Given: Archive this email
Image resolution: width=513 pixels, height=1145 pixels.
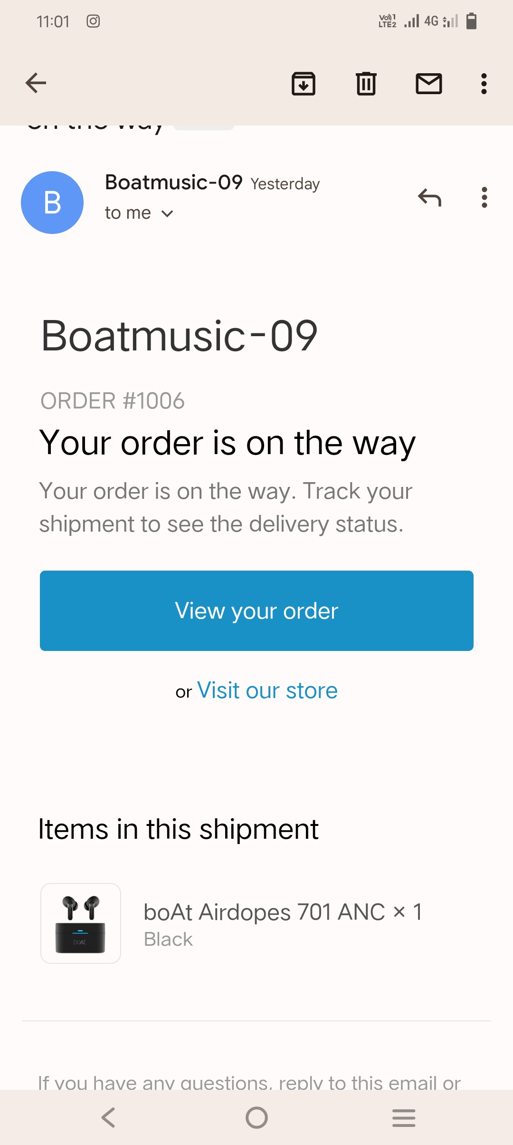Looking at the screenshot, I should [x=304, y=84].
